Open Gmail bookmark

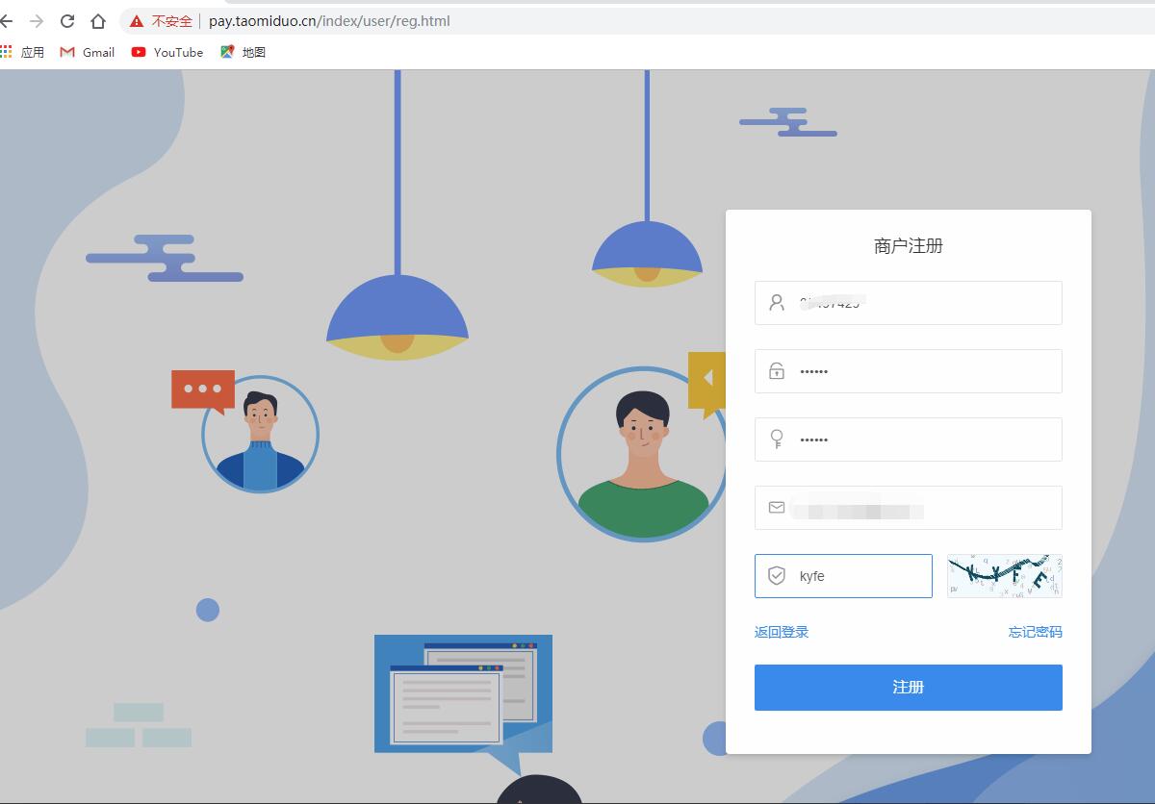pyautogui.click(x=88, y=52)
